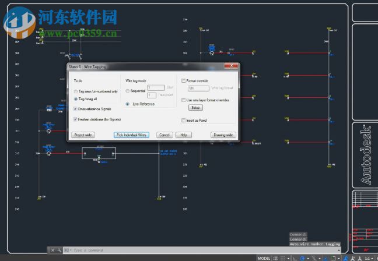Close the command line with X icon

52,251
